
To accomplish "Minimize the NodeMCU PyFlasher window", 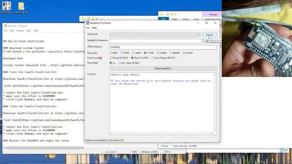I will (x=198, y=23).
